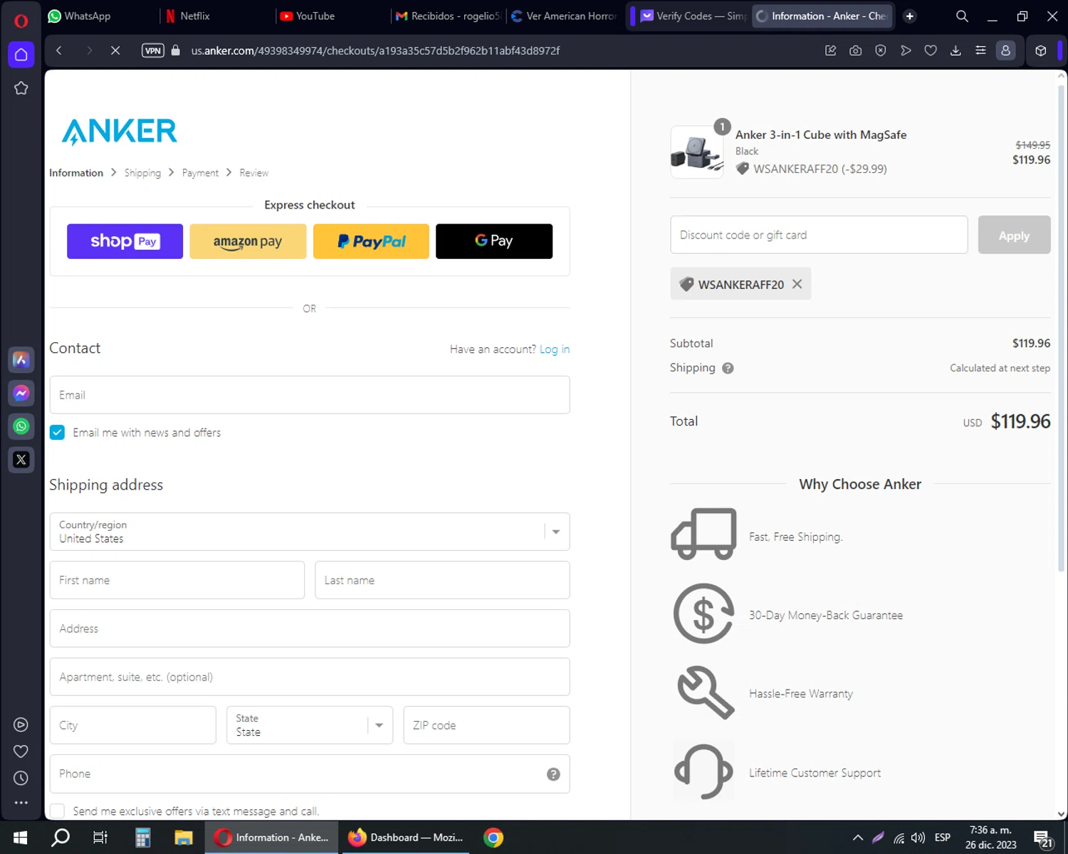The width and height of the screenshot is (1068, 854).
Task: Switch to Gmail Recibidos tab
Action: [x=449, y=16]
